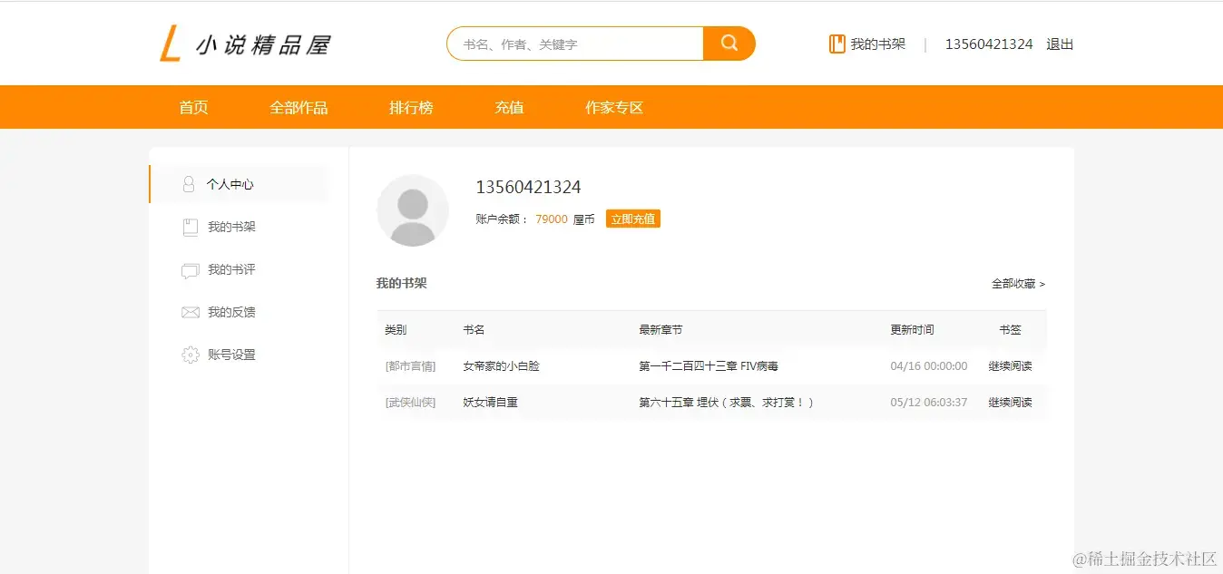Screen dimensions: 1223x574
Task: Click the 立即充值 button
Action: 633,219
